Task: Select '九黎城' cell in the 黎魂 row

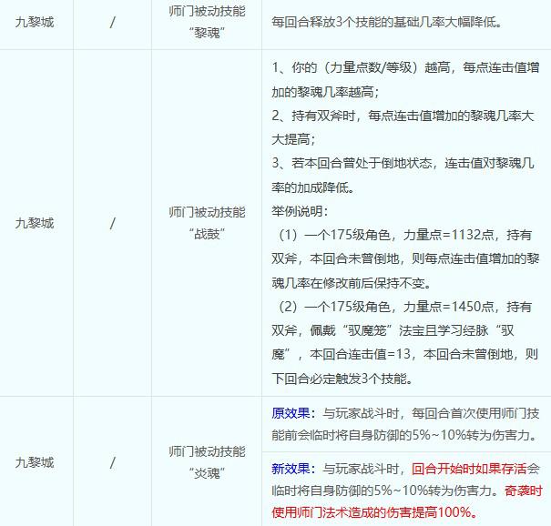Action: (35, 23)
